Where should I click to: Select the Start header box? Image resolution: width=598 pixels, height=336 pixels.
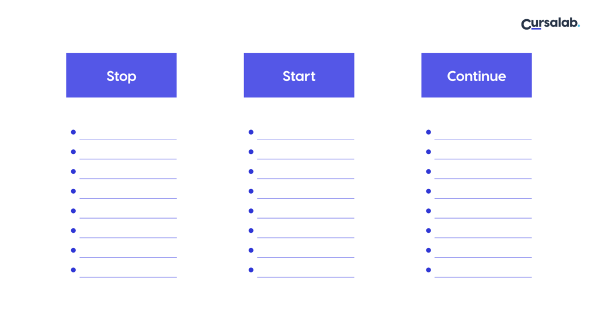(x=299, y=75)
